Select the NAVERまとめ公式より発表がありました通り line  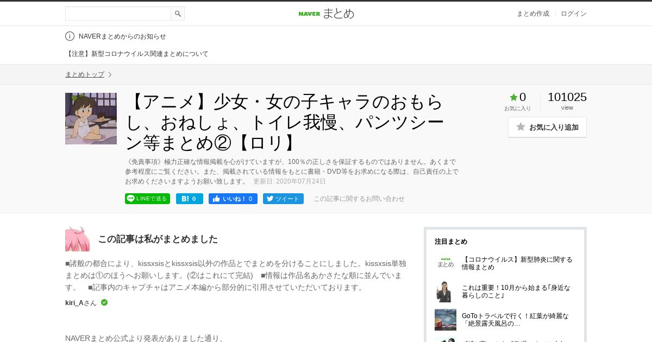(145, 338)
